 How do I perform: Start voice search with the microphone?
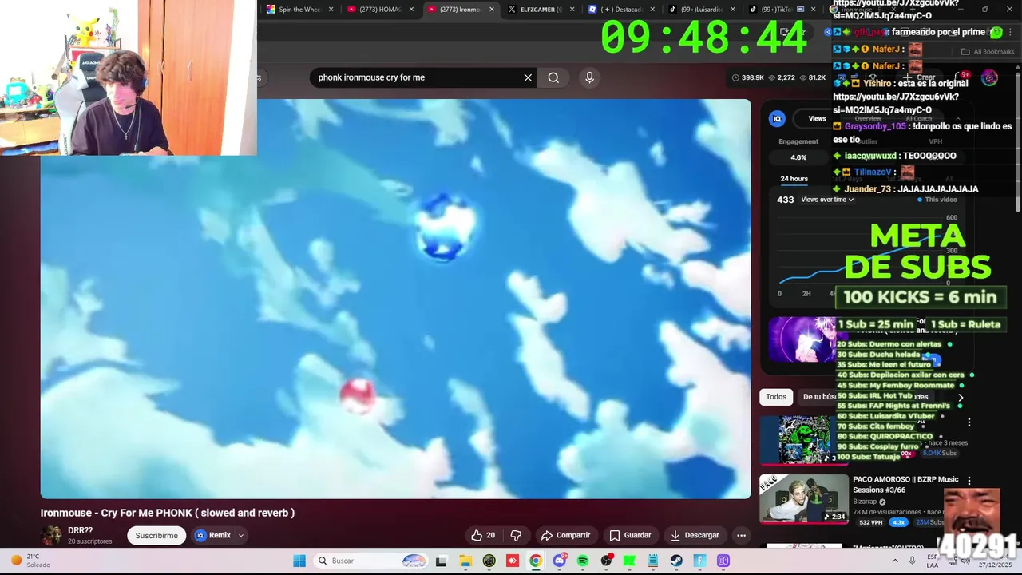tap(589, 77)
